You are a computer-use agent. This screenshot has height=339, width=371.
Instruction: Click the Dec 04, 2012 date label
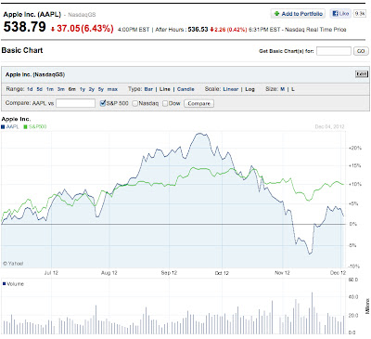click(329, 126)
